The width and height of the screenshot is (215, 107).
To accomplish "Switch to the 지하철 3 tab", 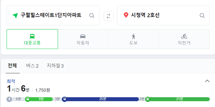I will (x=55, y=66).
